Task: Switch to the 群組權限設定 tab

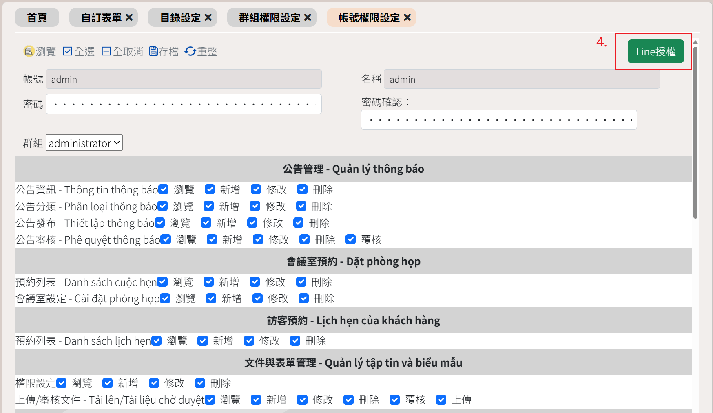Action: click(x=269, y=18)
